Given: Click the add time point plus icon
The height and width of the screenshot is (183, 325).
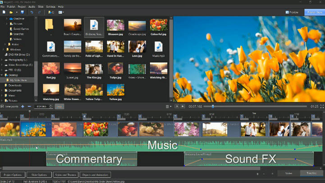Looking at the screenshot, I should click(23, 106).
